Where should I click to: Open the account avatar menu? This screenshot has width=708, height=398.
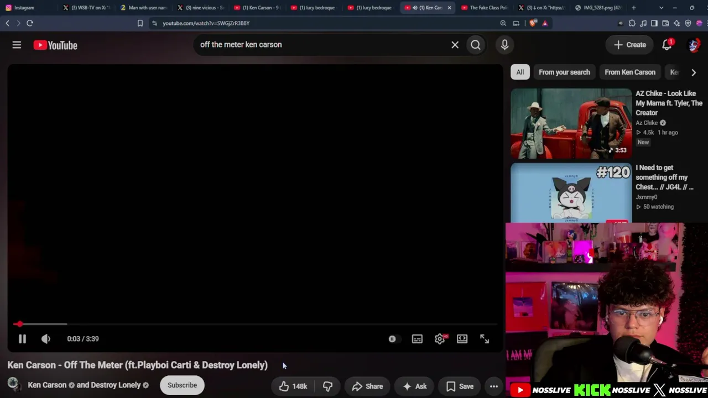[694, 45]
